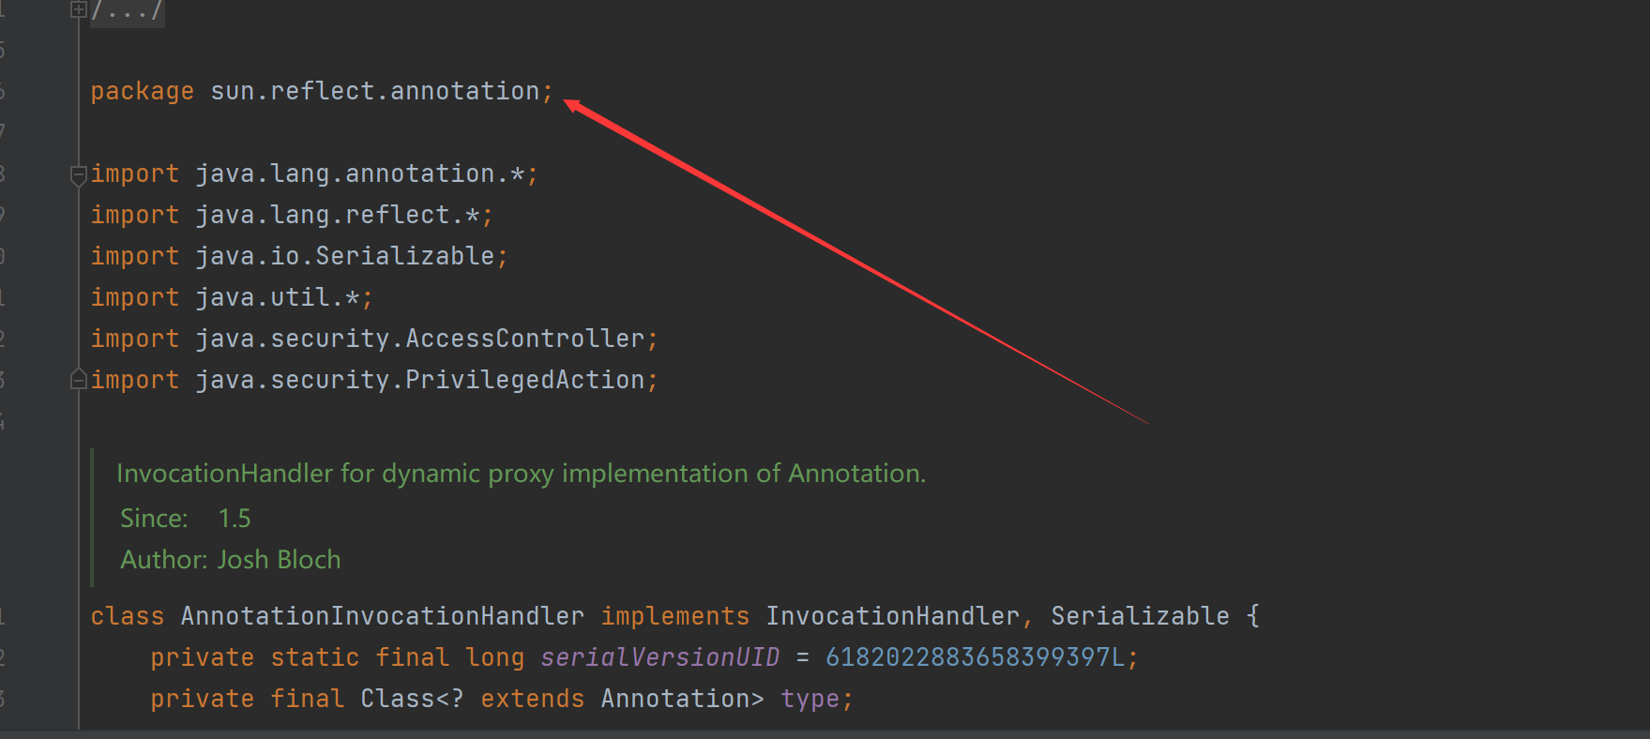The image size is (1650, 739).
Task: Click Serializable in the class declaration
Action: pyautogui.click(x=1141, y=616)
